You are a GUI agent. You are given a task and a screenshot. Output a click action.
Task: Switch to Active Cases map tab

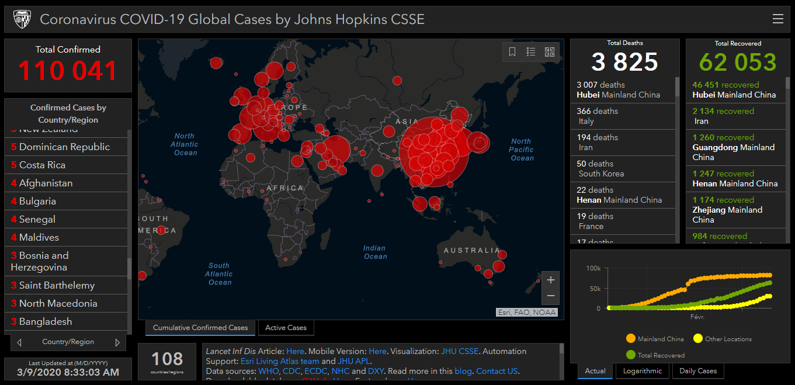click(286, 328)
